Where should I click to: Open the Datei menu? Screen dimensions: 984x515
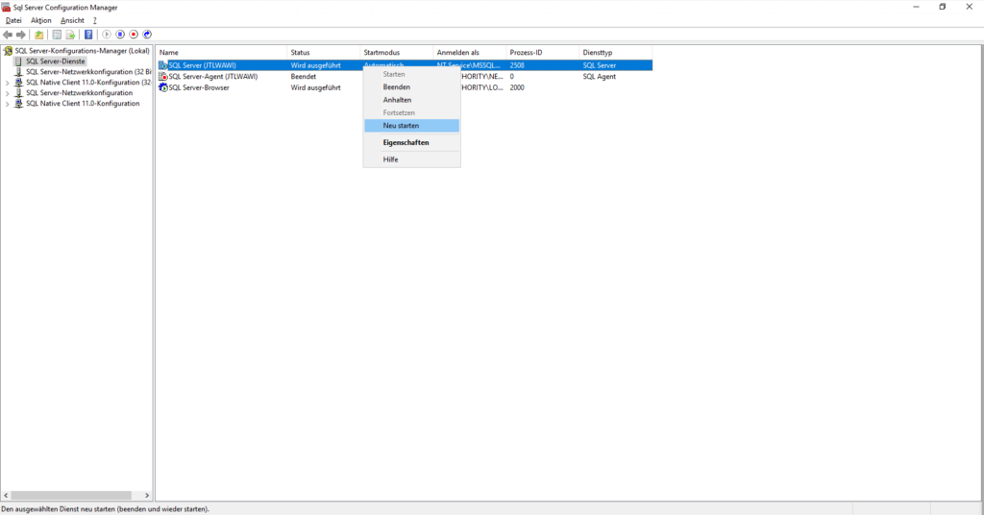13,21
